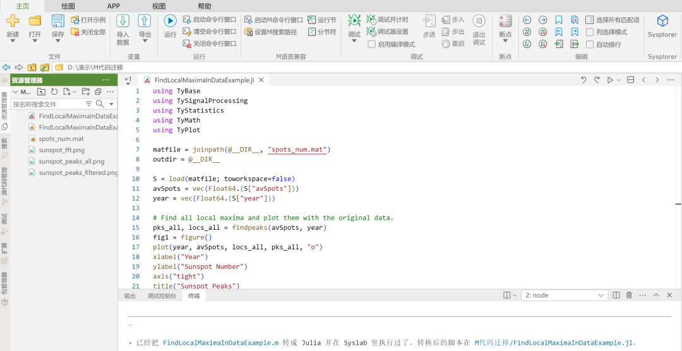
Task: Switch to the 绘图 ribbon tab
Action: coord(68,6)
